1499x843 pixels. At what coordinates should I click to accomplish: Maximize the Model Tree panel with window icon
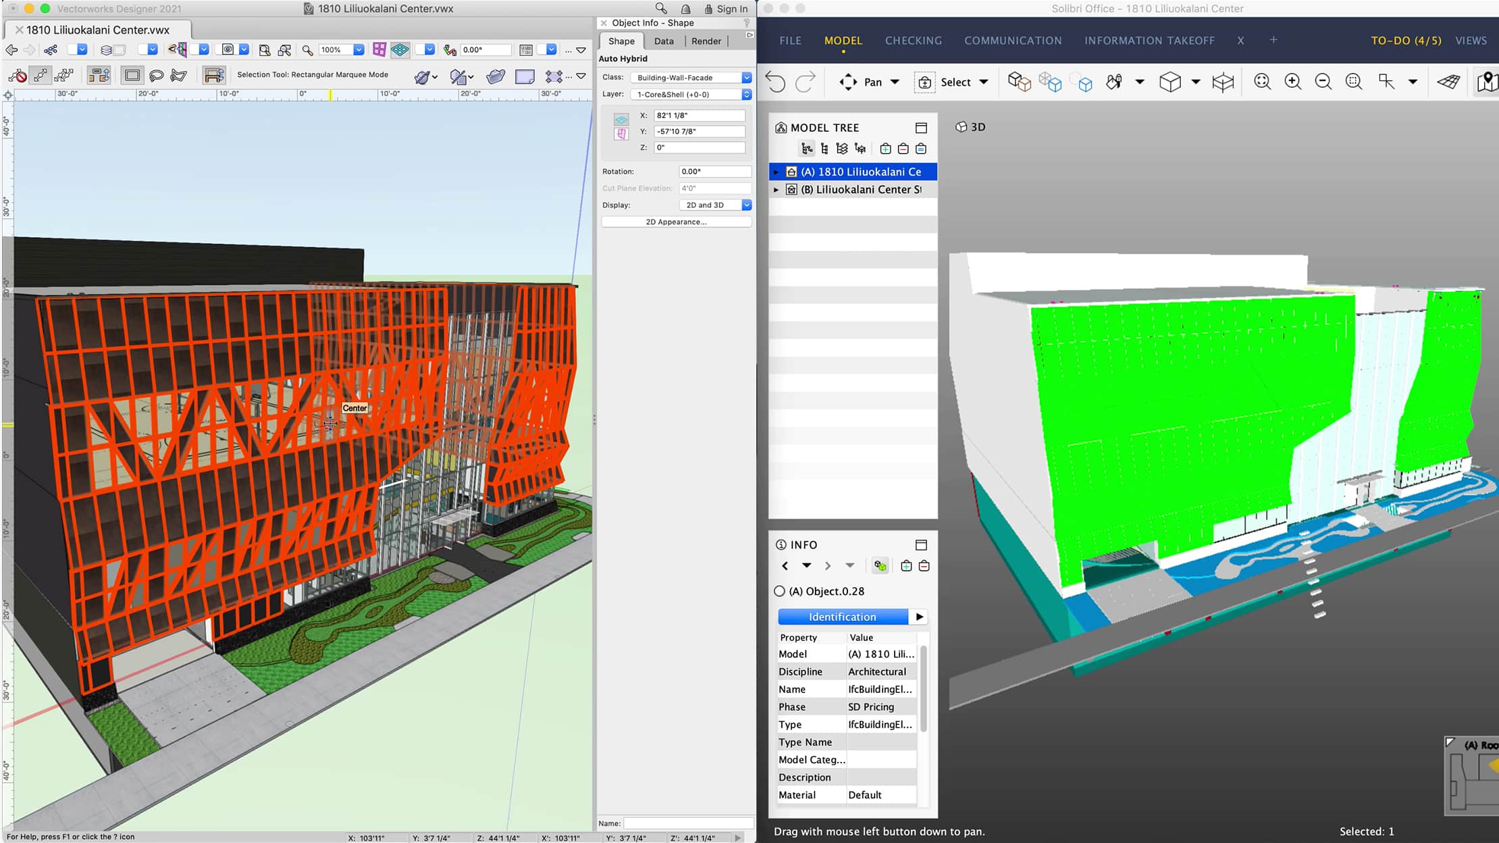point(921,128)
